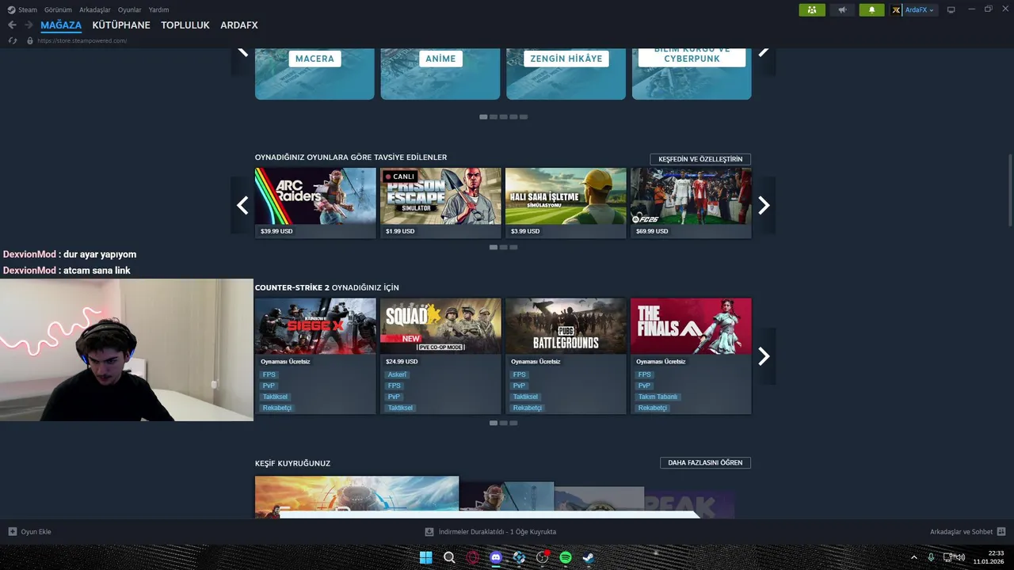Open the Squad game card image

click(x=440, y=326)
